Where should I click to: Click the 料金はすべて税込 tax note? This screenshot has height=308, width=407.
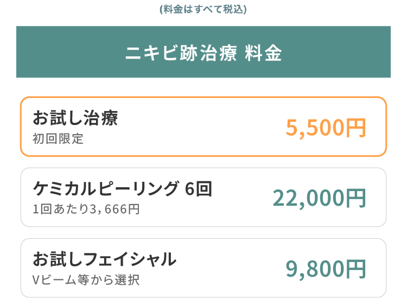coord(203,10)
